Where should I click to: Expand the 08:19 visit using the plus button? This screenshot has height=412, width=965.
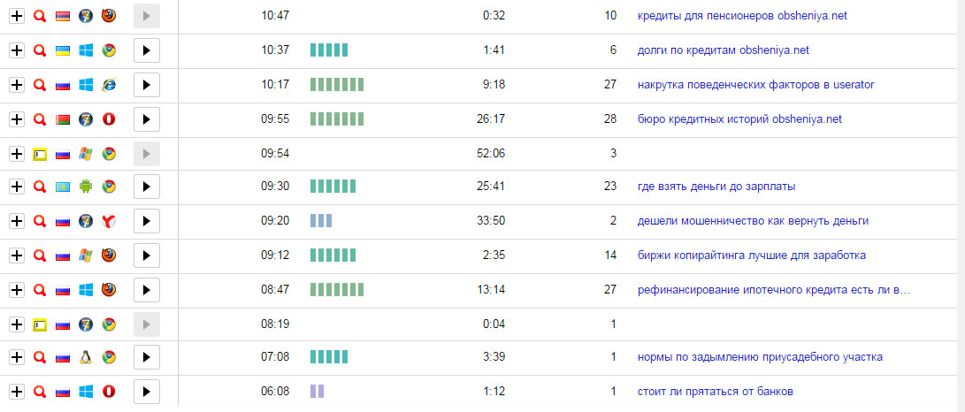click(x=16, y=324)
